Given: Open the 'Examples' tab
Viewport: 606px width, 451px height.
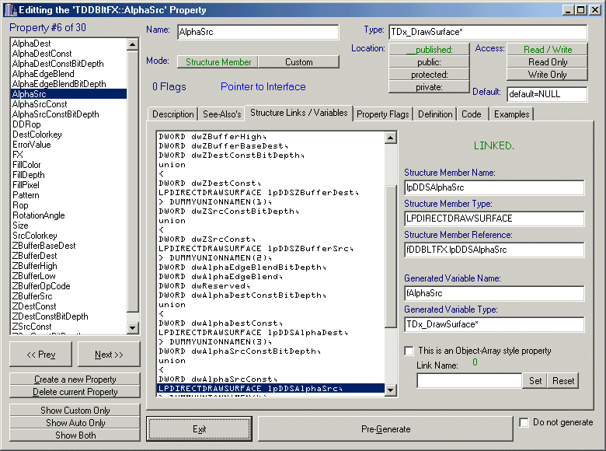Looking at the screenshot, I should [512, 114].
